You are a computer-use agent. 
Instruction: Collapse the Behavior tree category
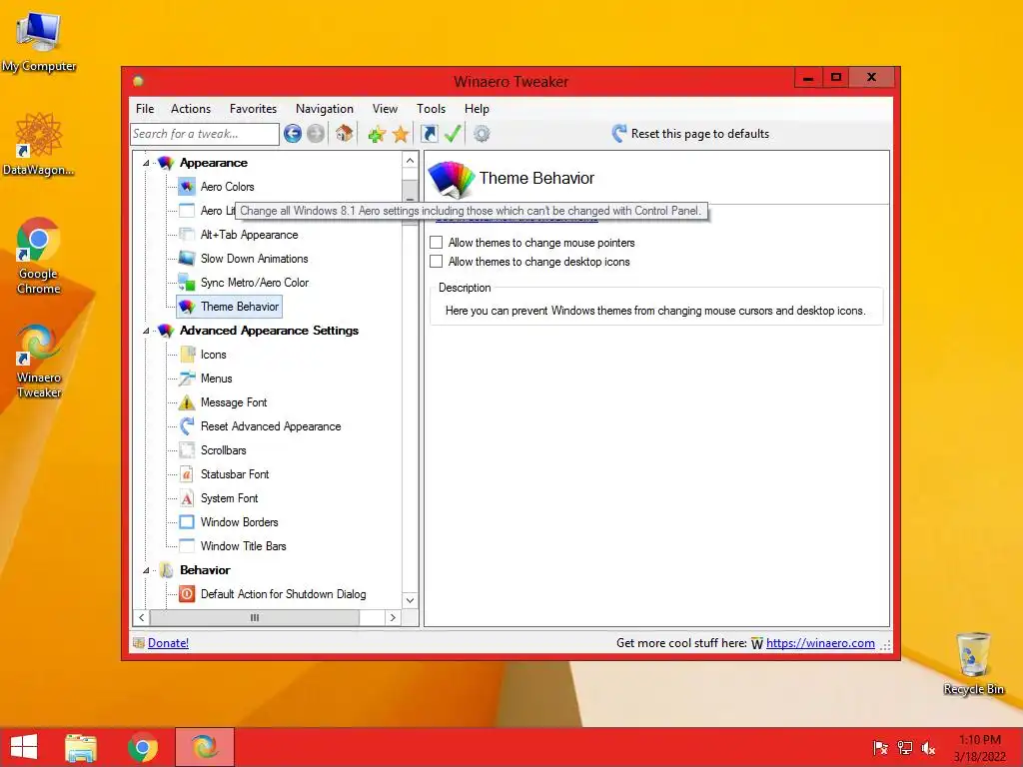tap(146, 570)
